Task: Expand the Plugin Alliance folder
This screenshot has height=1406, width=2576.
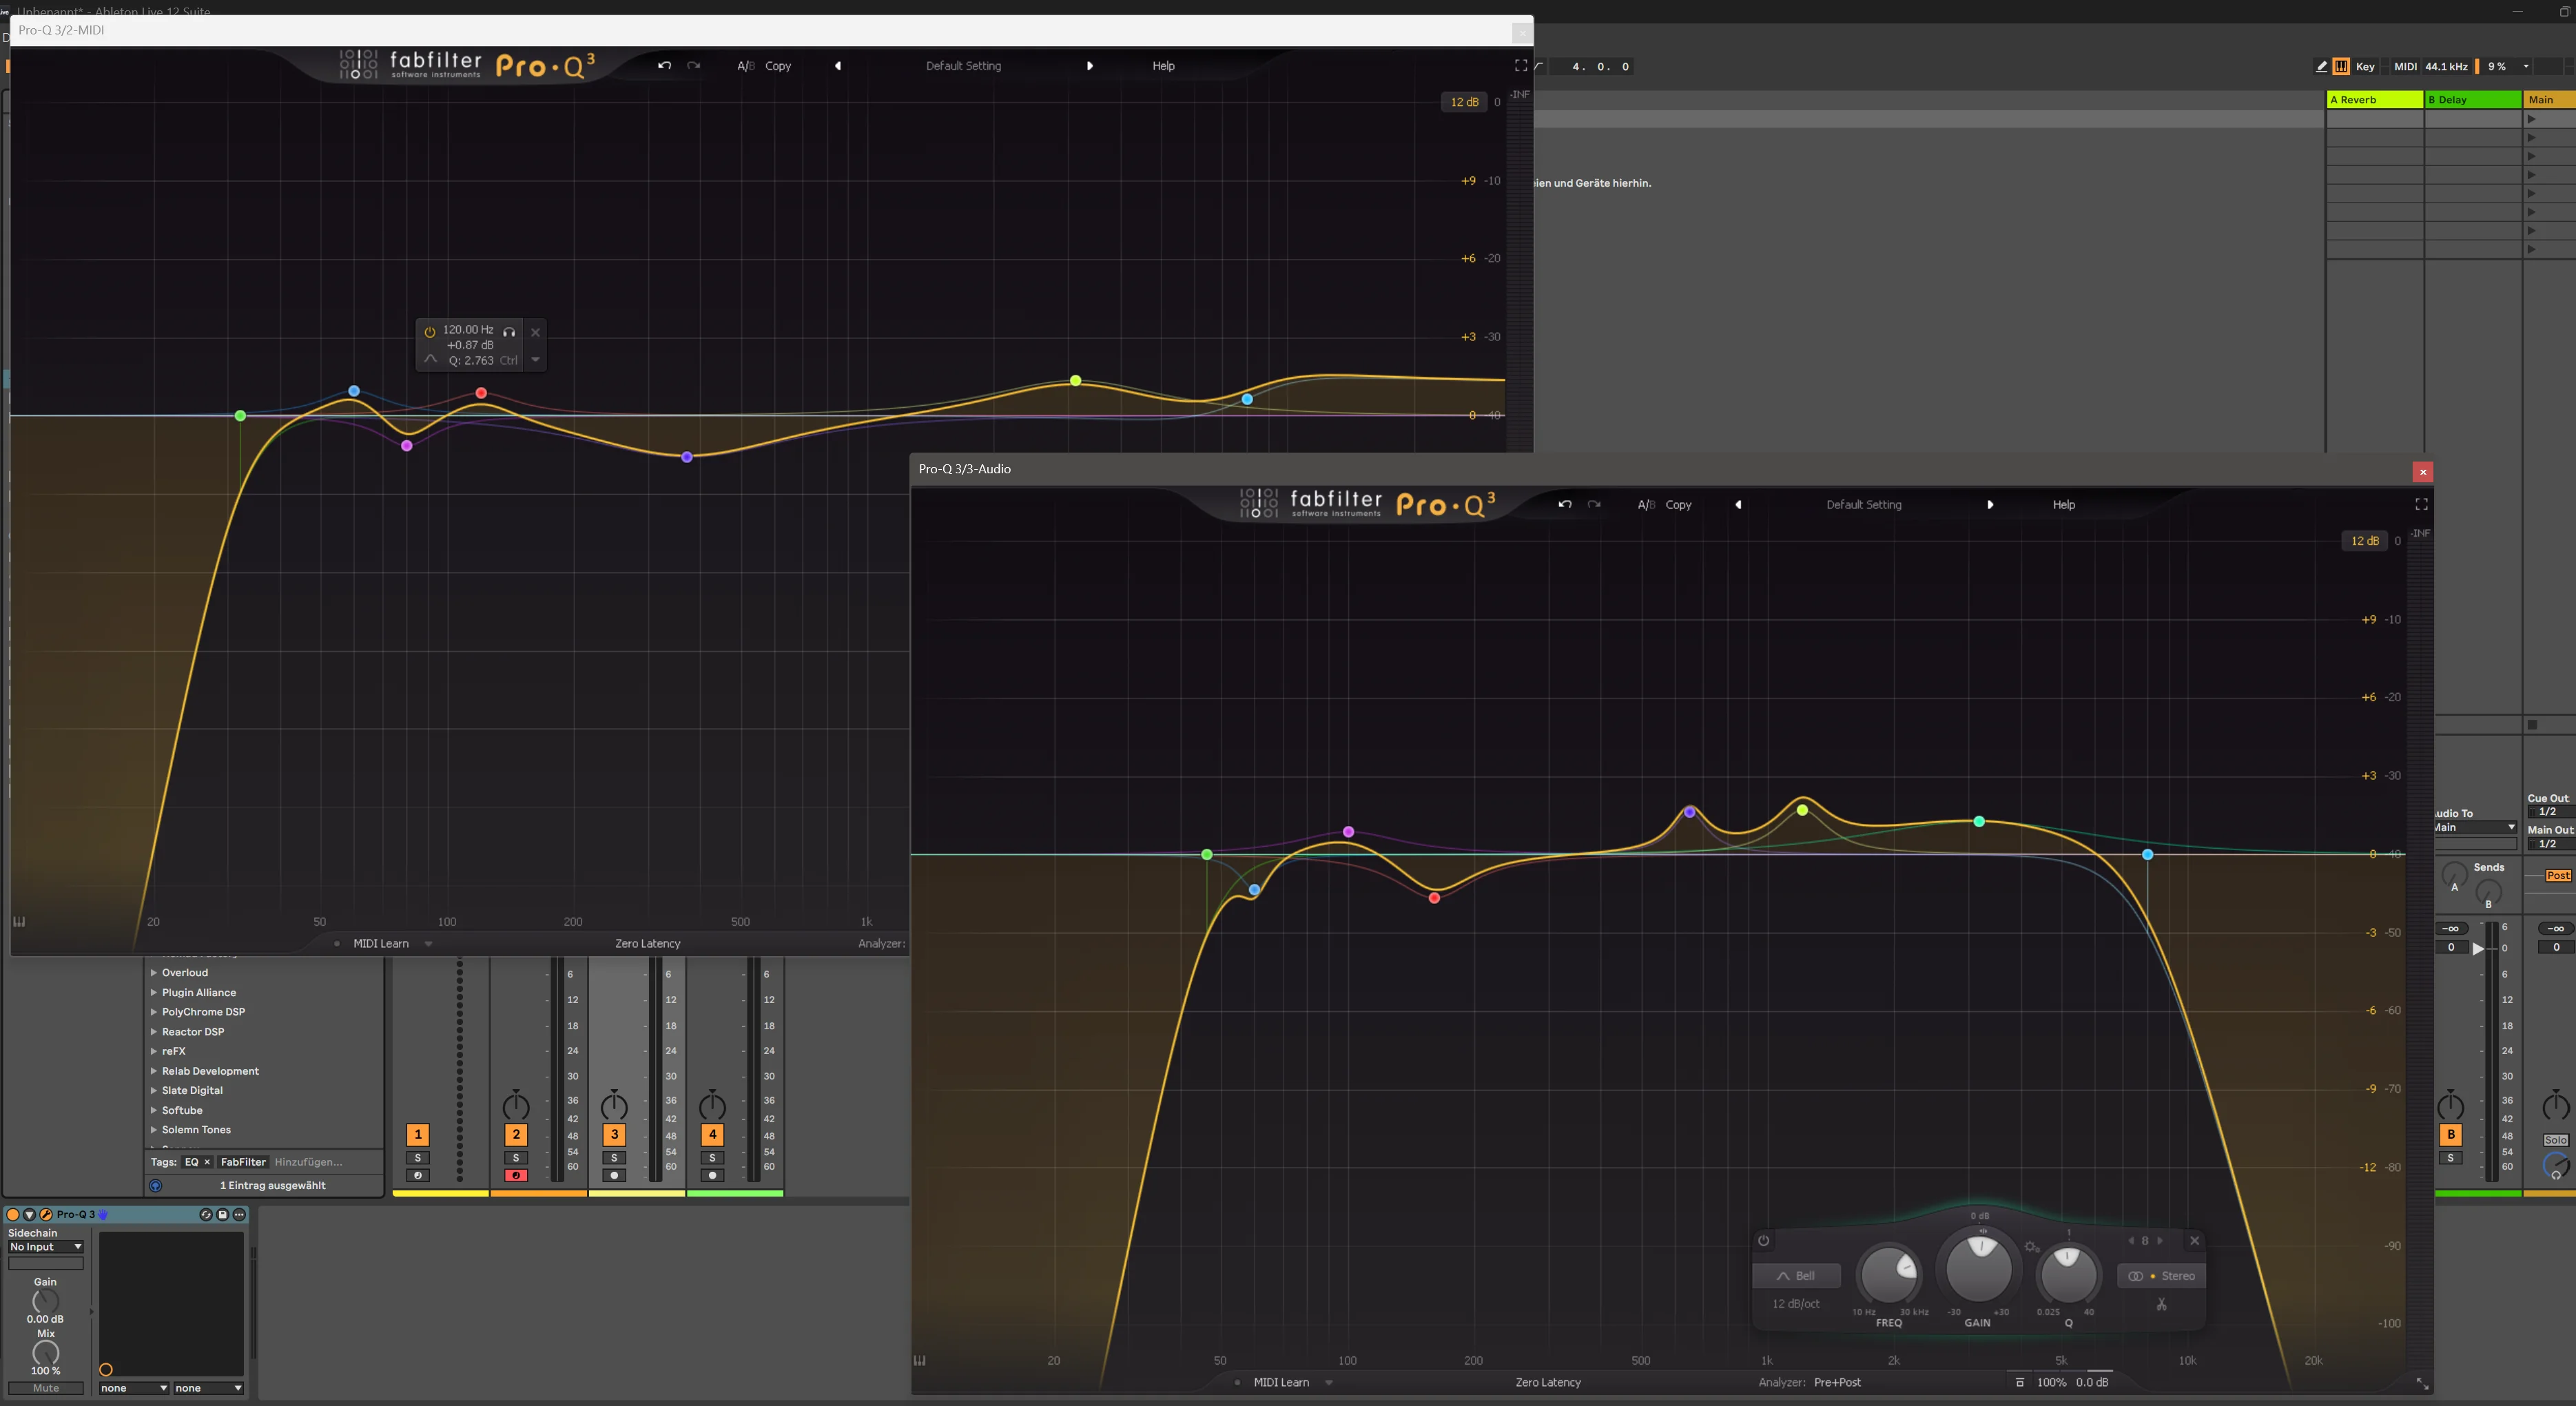Action: pyautogui.click(x=153, y=992)
